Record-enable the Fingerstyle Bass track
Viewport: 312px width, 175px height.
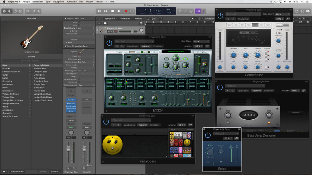(115, 32)
